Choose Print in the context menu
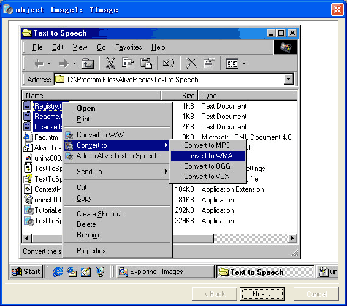 click(118, 119)
